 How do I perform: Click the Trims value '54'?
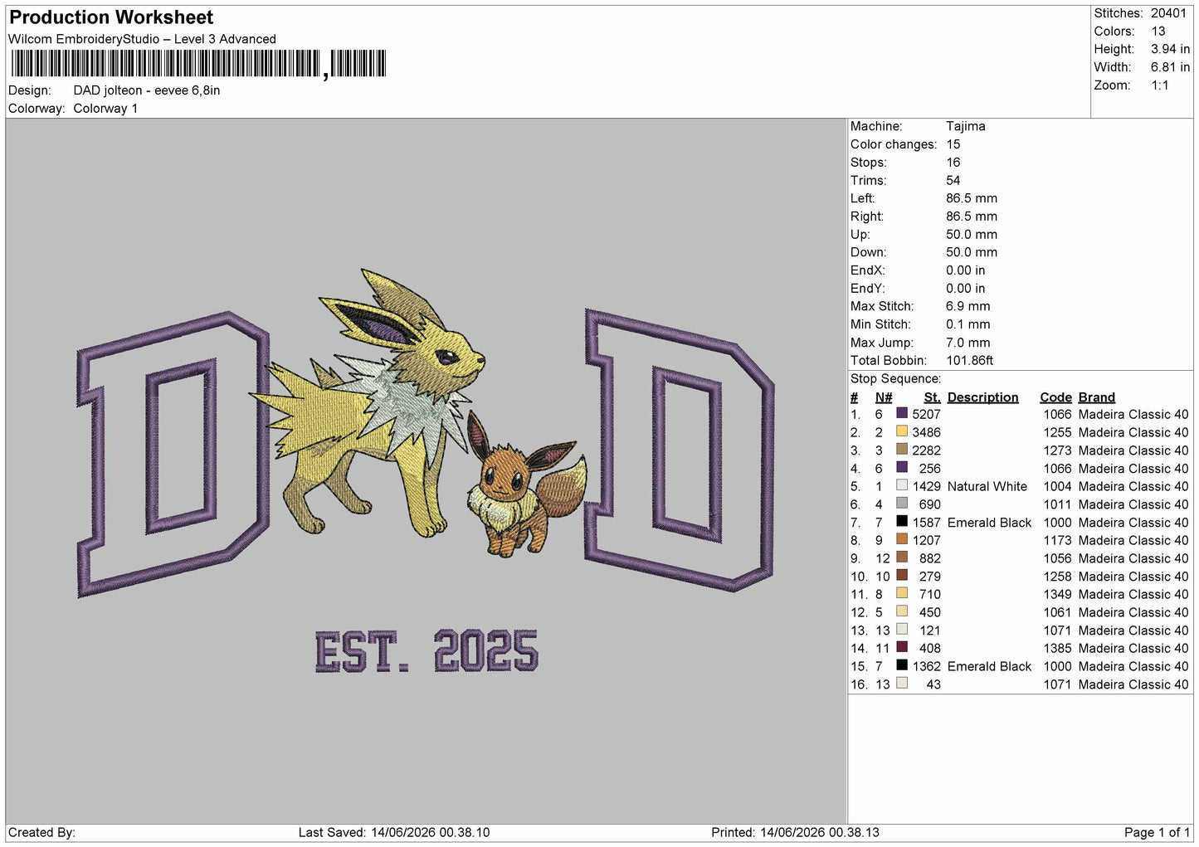point(953,180)
